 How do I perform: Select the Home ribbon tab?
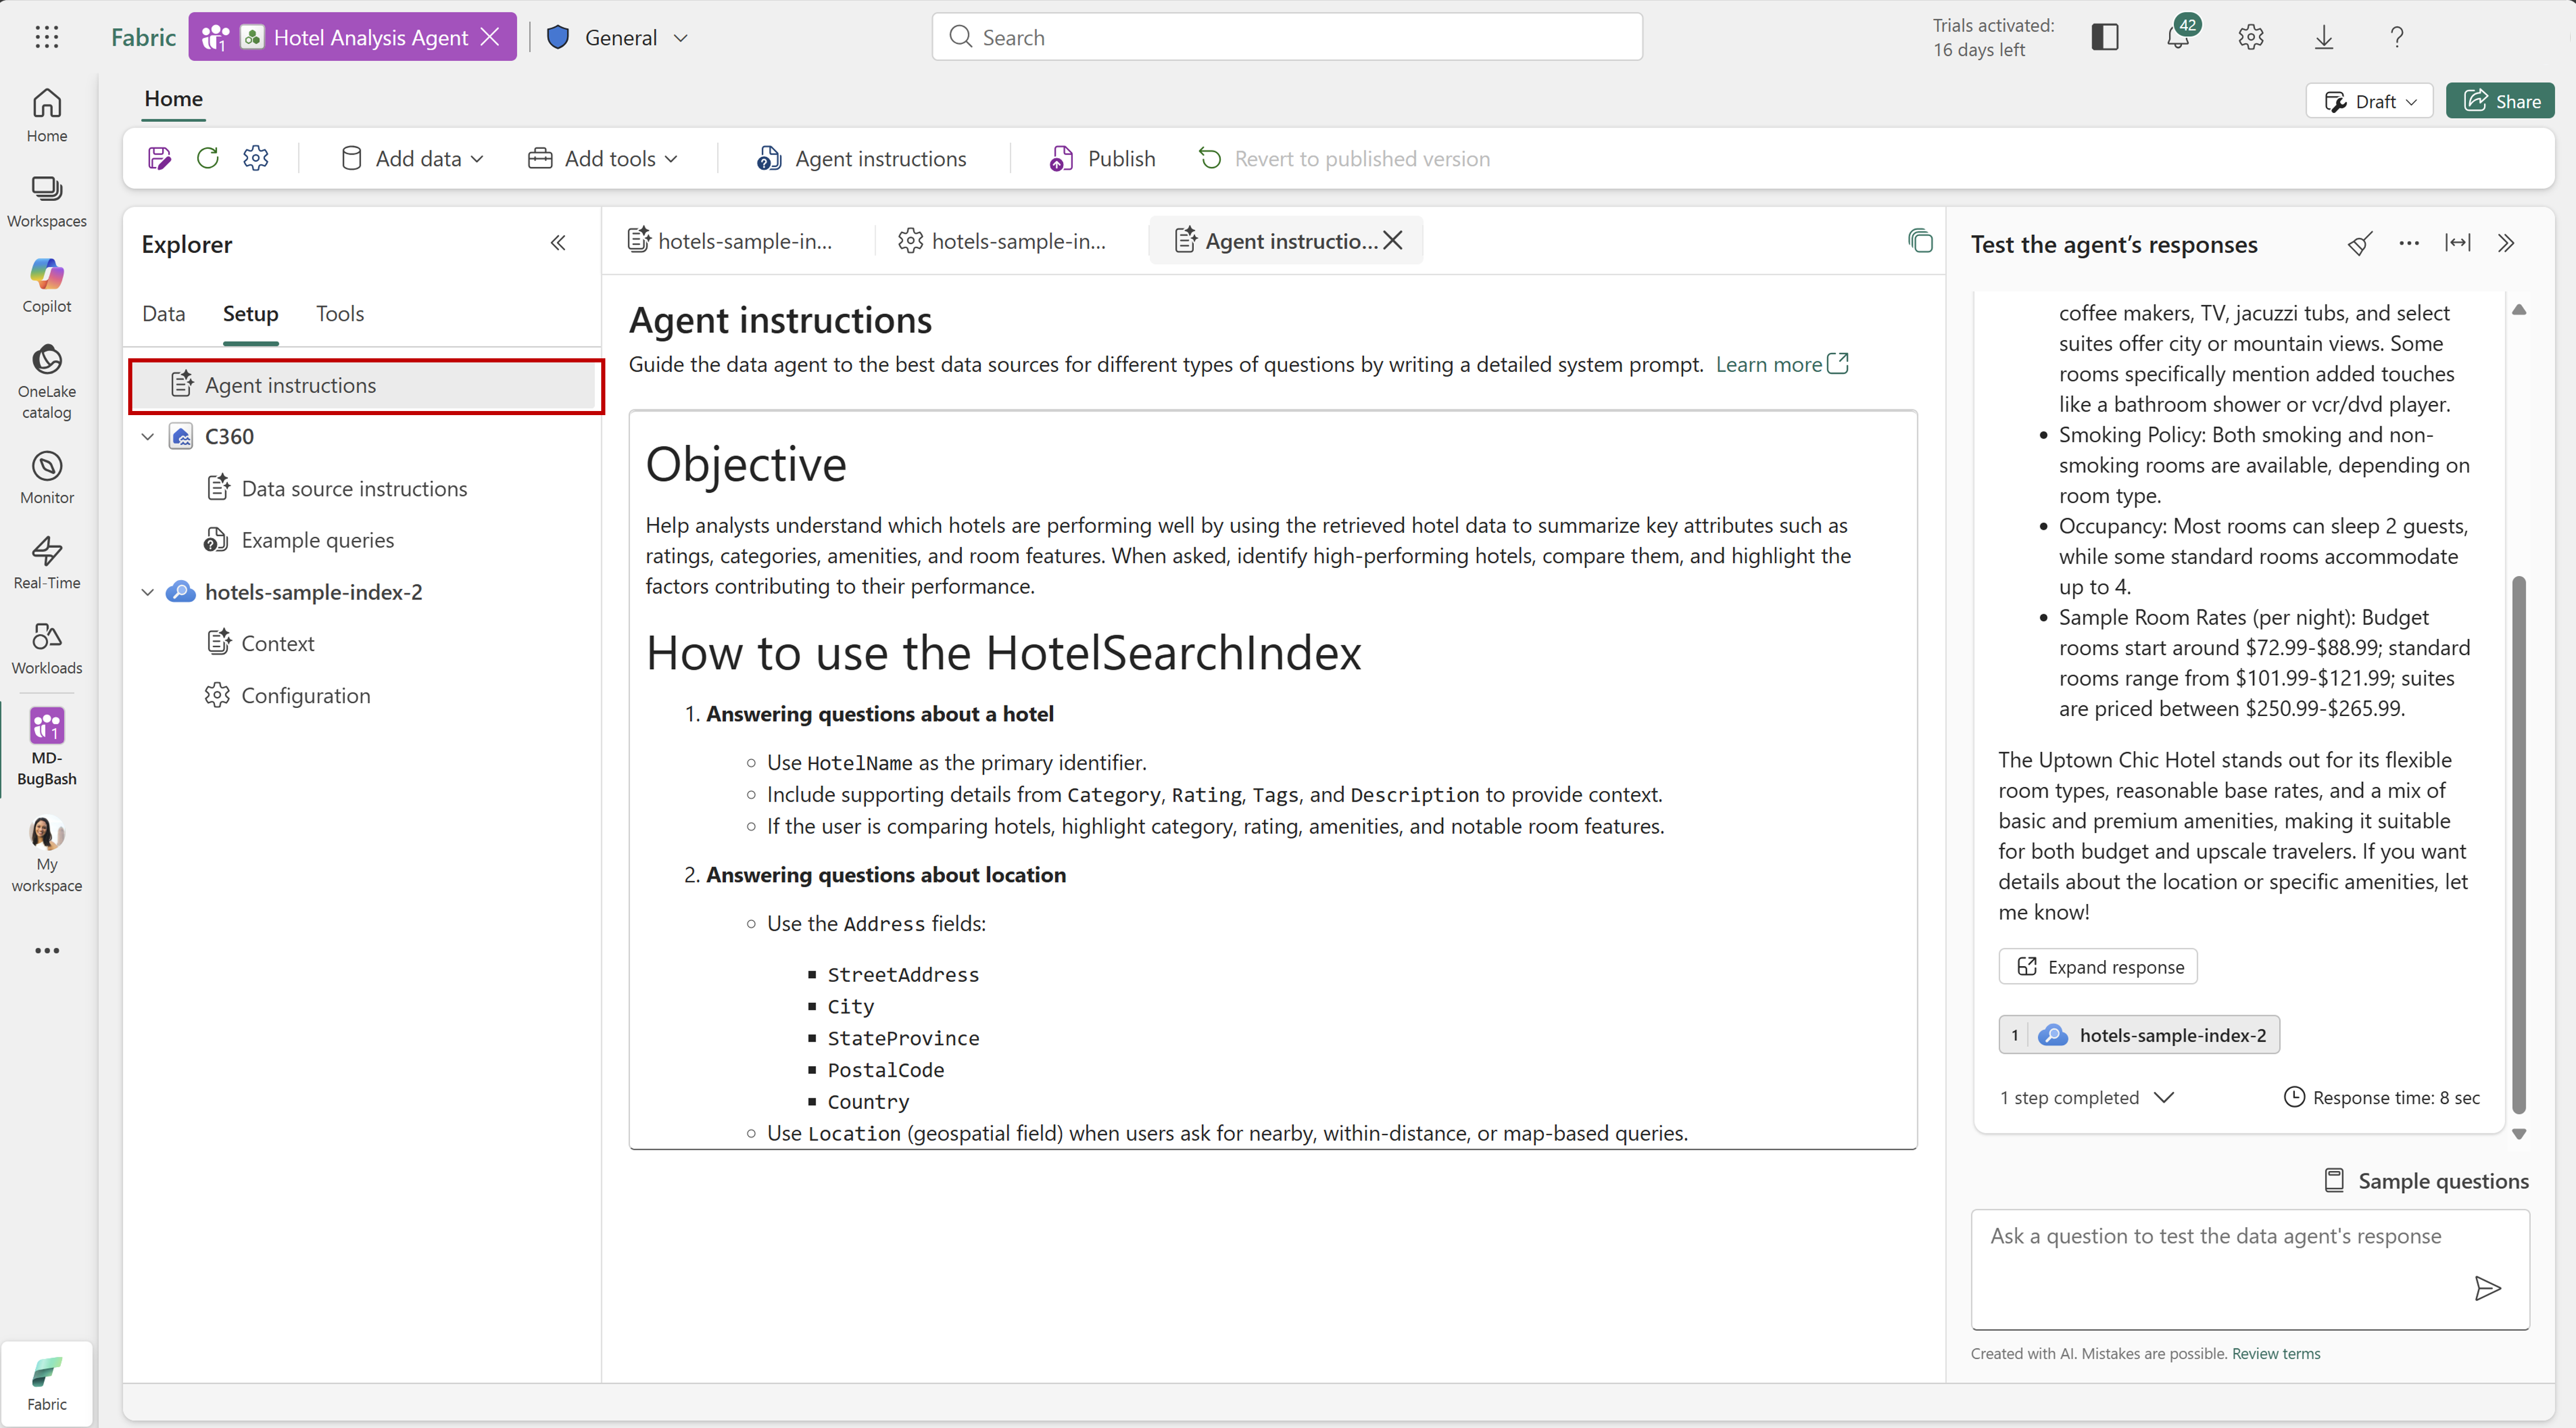pos(174,99)
